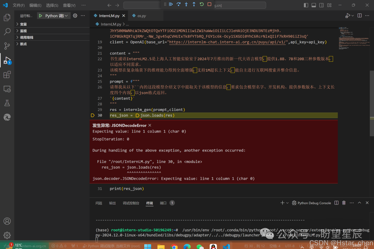
Task: Open the Manage gear in activity bar
Action: click(7, 235)
